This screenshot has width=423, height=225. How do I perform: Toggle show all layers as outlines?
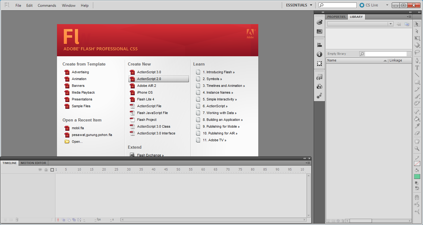[52, 170]
